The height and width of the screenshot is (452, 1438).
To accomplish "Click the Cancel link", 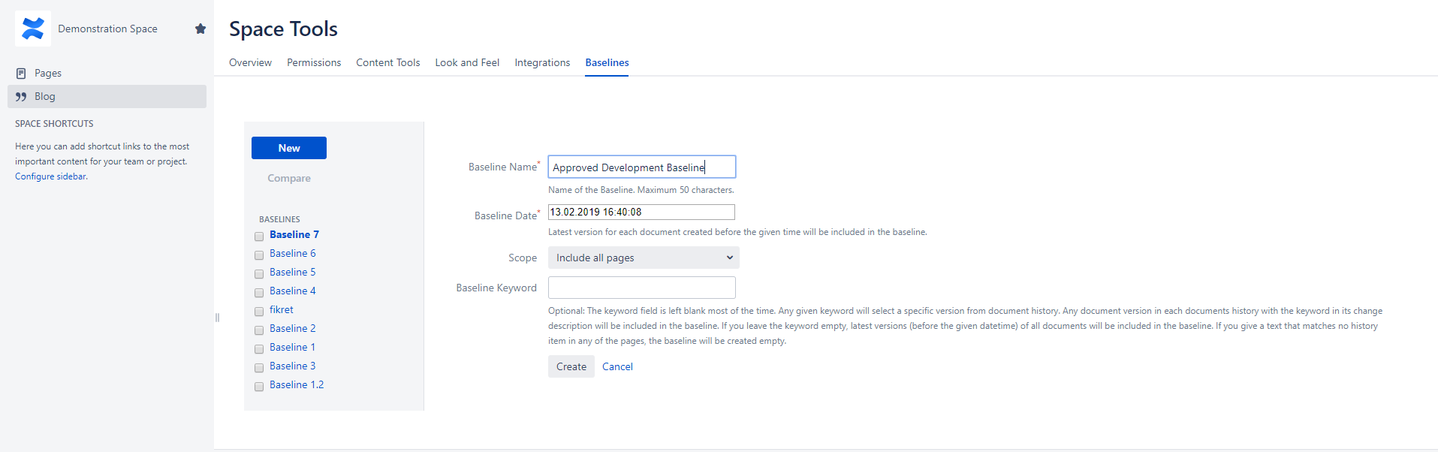I will (617, 366).
